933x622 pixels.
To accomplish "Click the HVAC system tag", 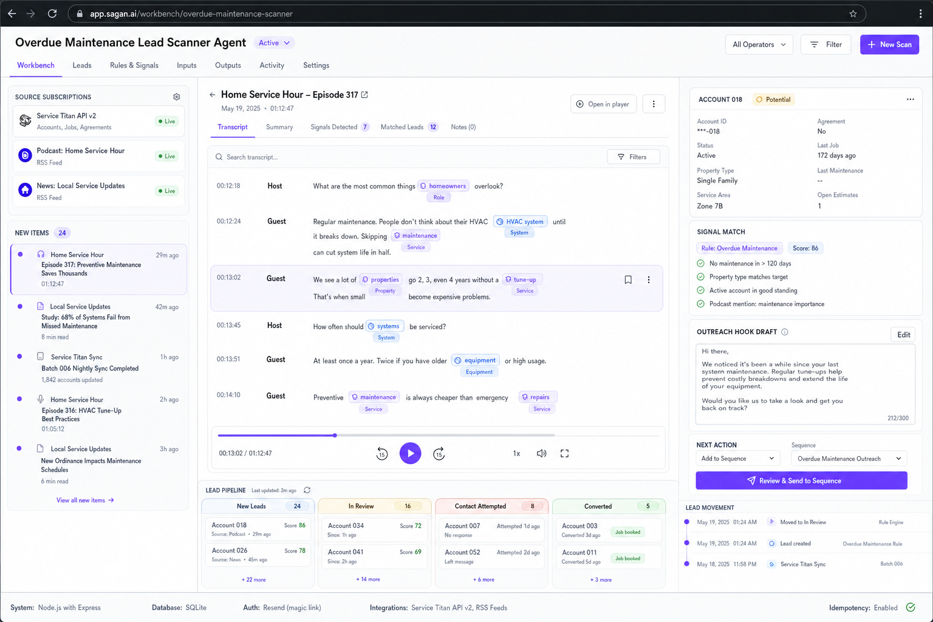I will click(x=521, y=222).
